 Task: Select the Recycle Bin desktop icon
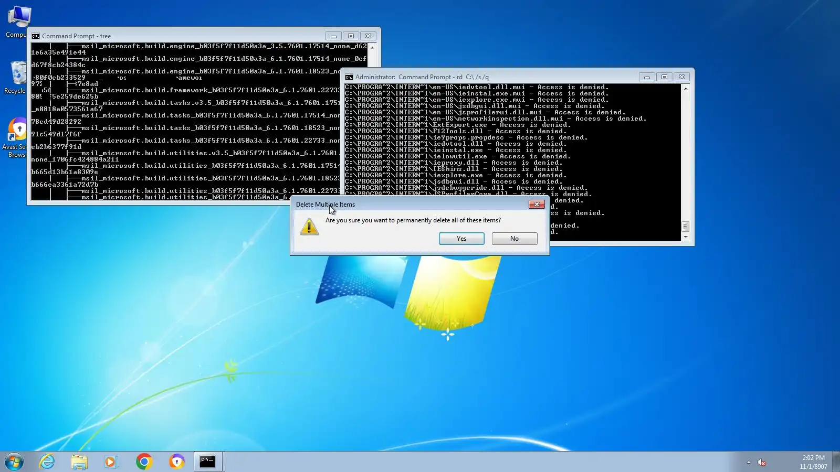click(x=16, y=77)
